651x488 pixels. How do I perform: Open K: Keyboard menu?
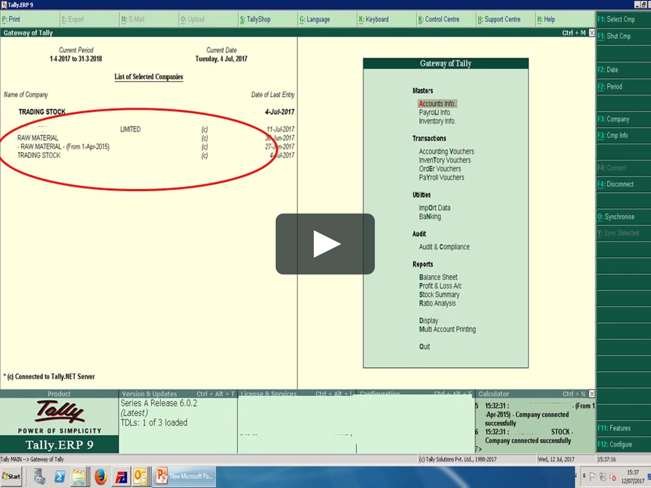[374, 19]
